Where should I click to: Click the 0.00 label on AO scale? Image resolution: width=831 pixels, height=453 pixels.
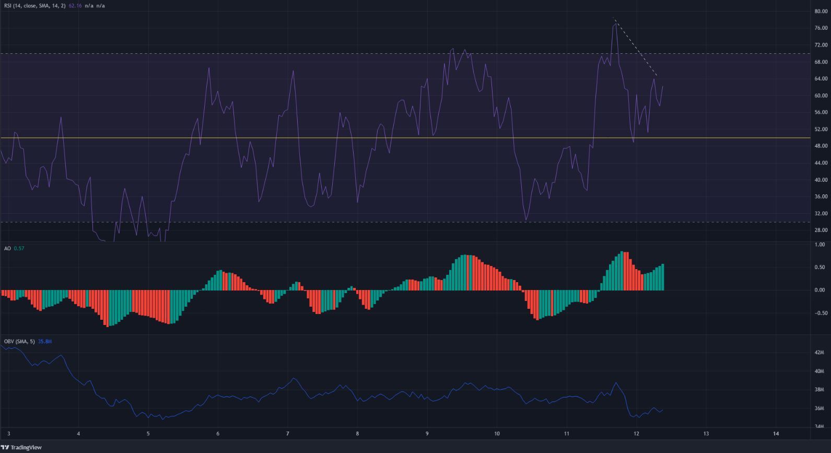[821, 291]
